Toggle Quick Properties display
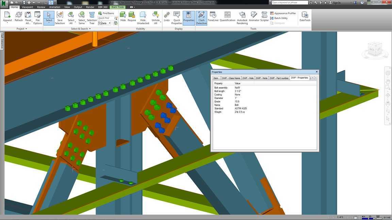392x220 pixels. [x=177, y=18]
